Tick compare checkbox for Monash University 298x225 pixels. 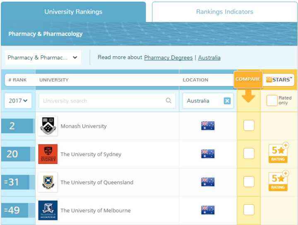249,125
